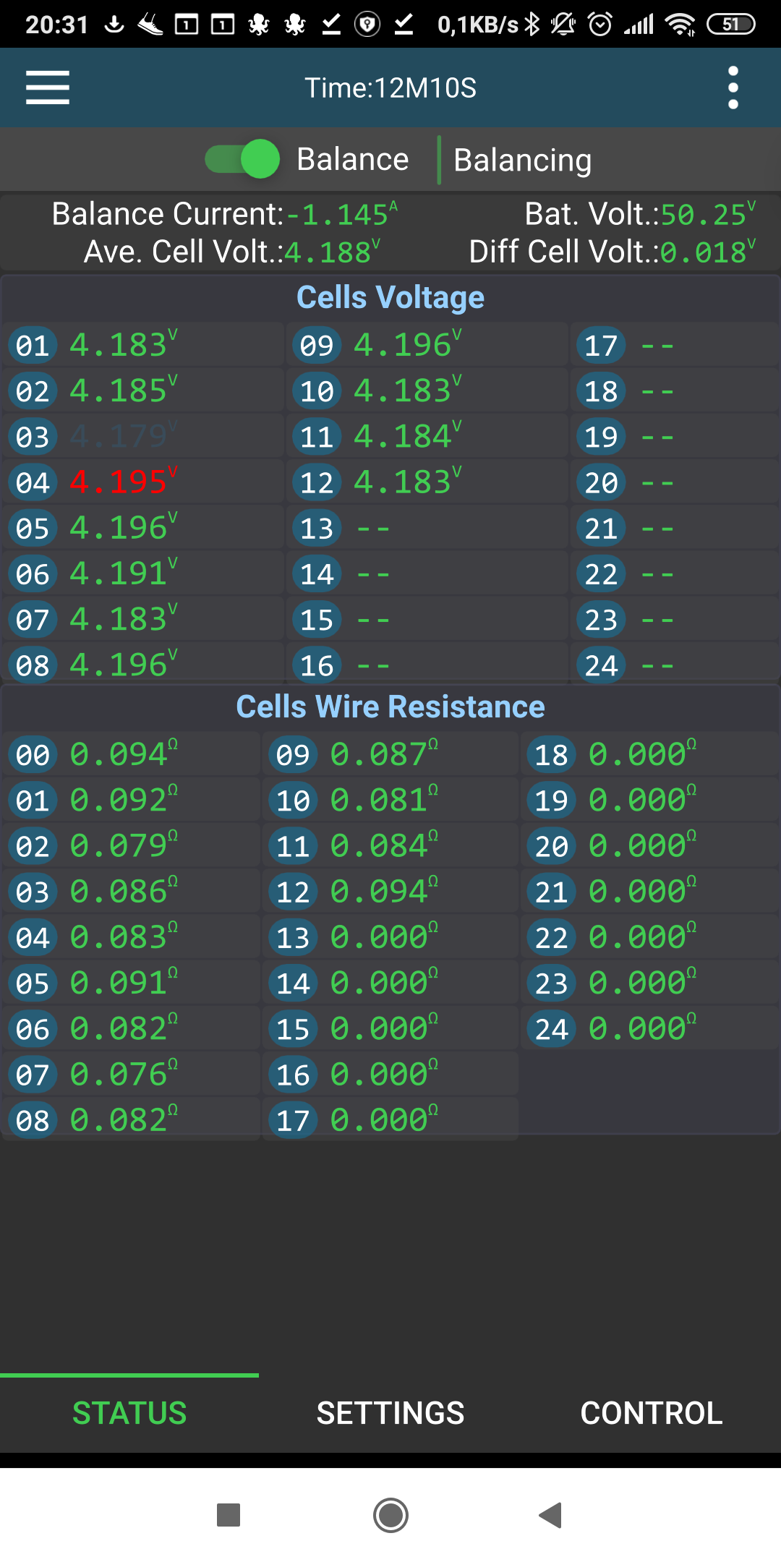Tap the Balancing status label
Viewport: 781px width, 1562px height.
[x=523, y=160]
